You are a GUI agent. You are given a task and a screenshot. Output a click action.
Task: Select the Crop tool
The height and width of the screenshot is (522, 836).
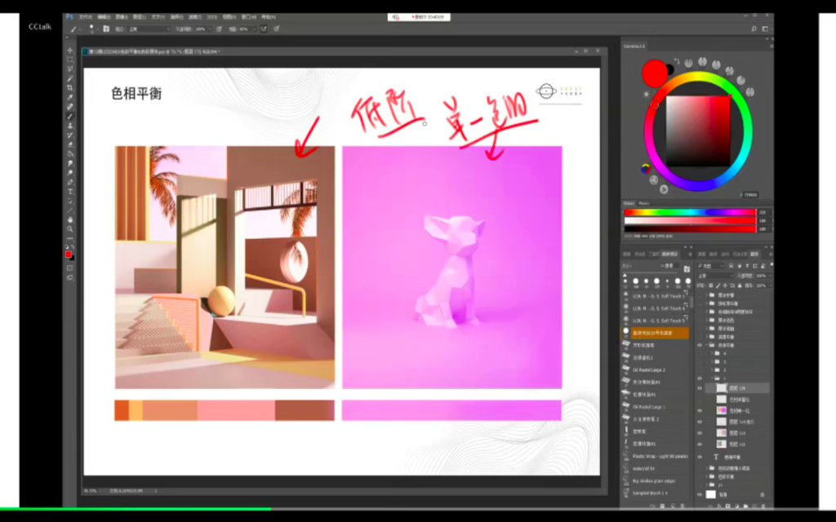click(x=70, y=87)
